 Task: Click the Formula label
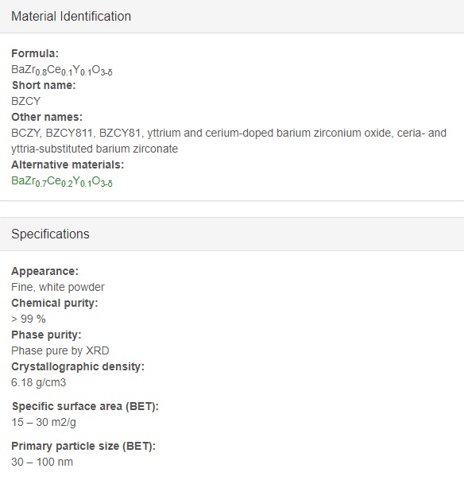point(35,53)
